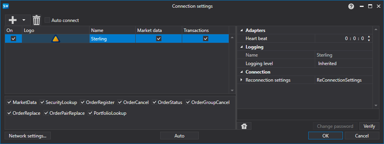Click the S# application icon
384x144 pixels.
pyautogui.click(x=6, y=6)
